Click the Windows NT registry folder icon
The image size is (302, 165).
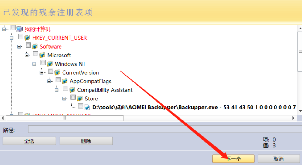[x=50, y=64]
